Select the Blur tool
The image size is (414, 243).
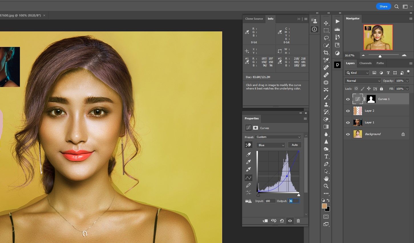click(326, 134)
